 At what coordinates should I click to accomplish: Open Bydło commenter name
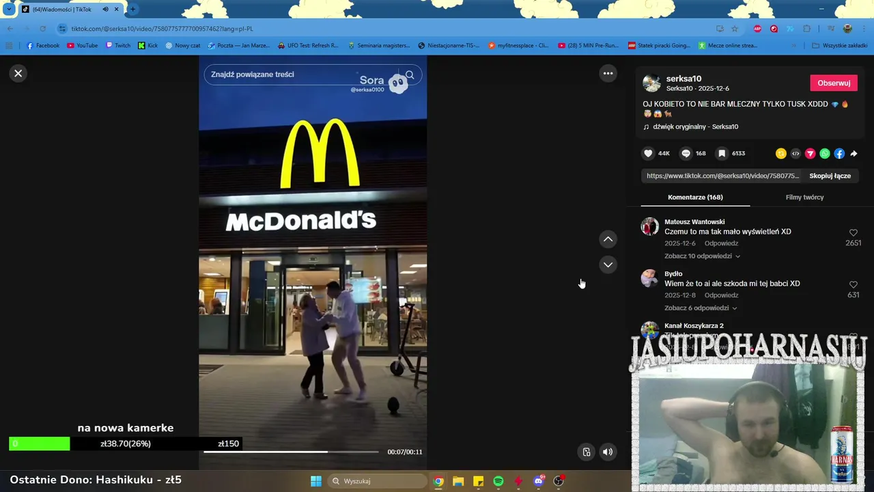tap(673, 274)
